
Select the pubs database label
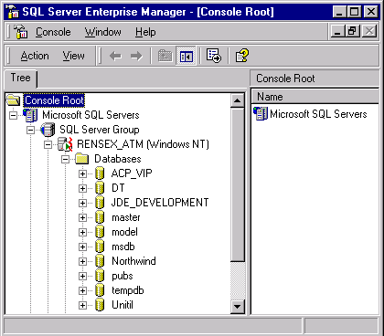coord(123,276)
